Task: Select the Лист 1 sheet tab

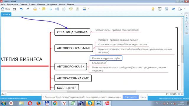Action: (x=4, y=94)
